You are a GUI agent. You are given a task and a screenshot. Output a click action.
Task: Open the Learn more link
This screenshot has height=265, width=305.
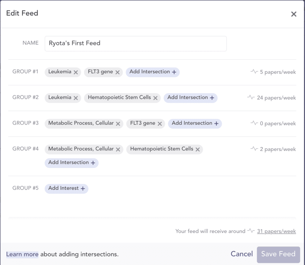tap(22, 254)
